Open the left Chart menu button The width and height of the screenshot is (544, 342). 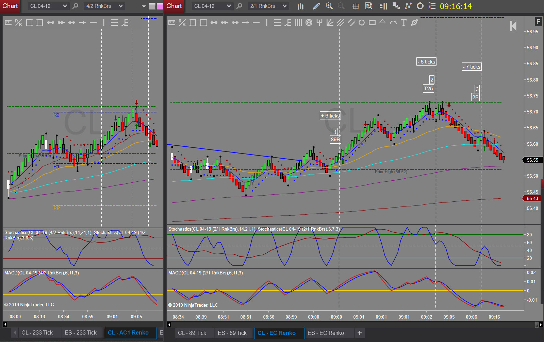coord(10,6)
